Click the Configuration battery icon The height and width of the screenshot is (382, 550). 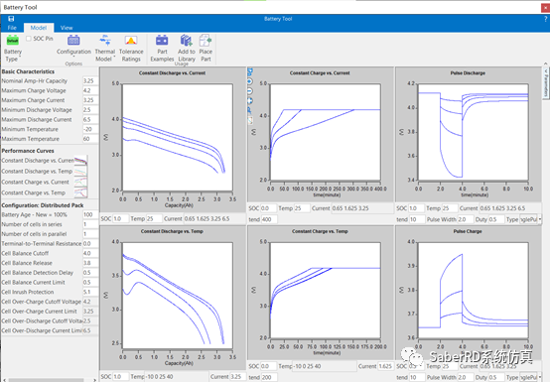73,41
